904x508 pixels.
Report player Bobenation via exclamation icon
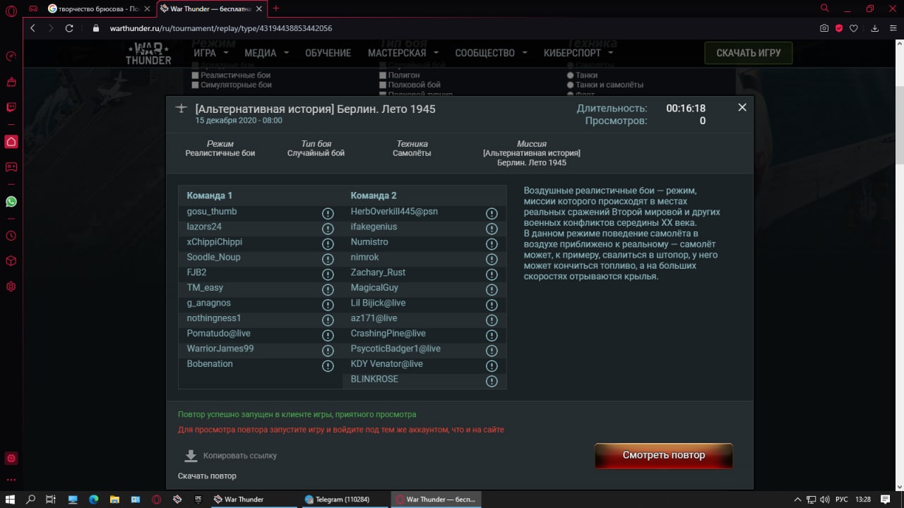(328, 365)
